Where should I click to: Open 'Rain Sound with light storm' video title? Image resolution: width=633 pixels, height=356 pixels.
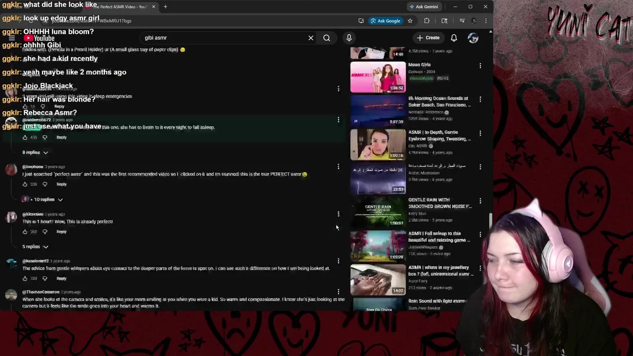coord(437,301)
